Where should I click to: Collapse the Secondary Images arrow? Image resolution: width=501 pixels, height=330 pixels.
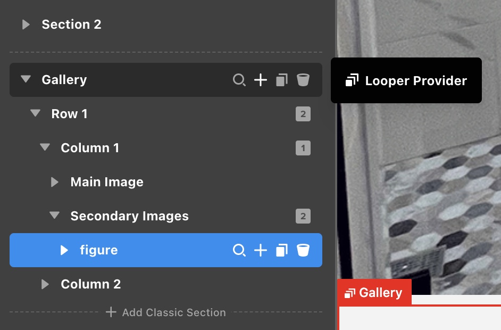(x=54, y=216)
